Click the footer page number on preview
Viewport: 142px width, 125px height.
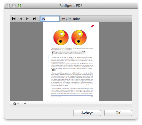92,97
